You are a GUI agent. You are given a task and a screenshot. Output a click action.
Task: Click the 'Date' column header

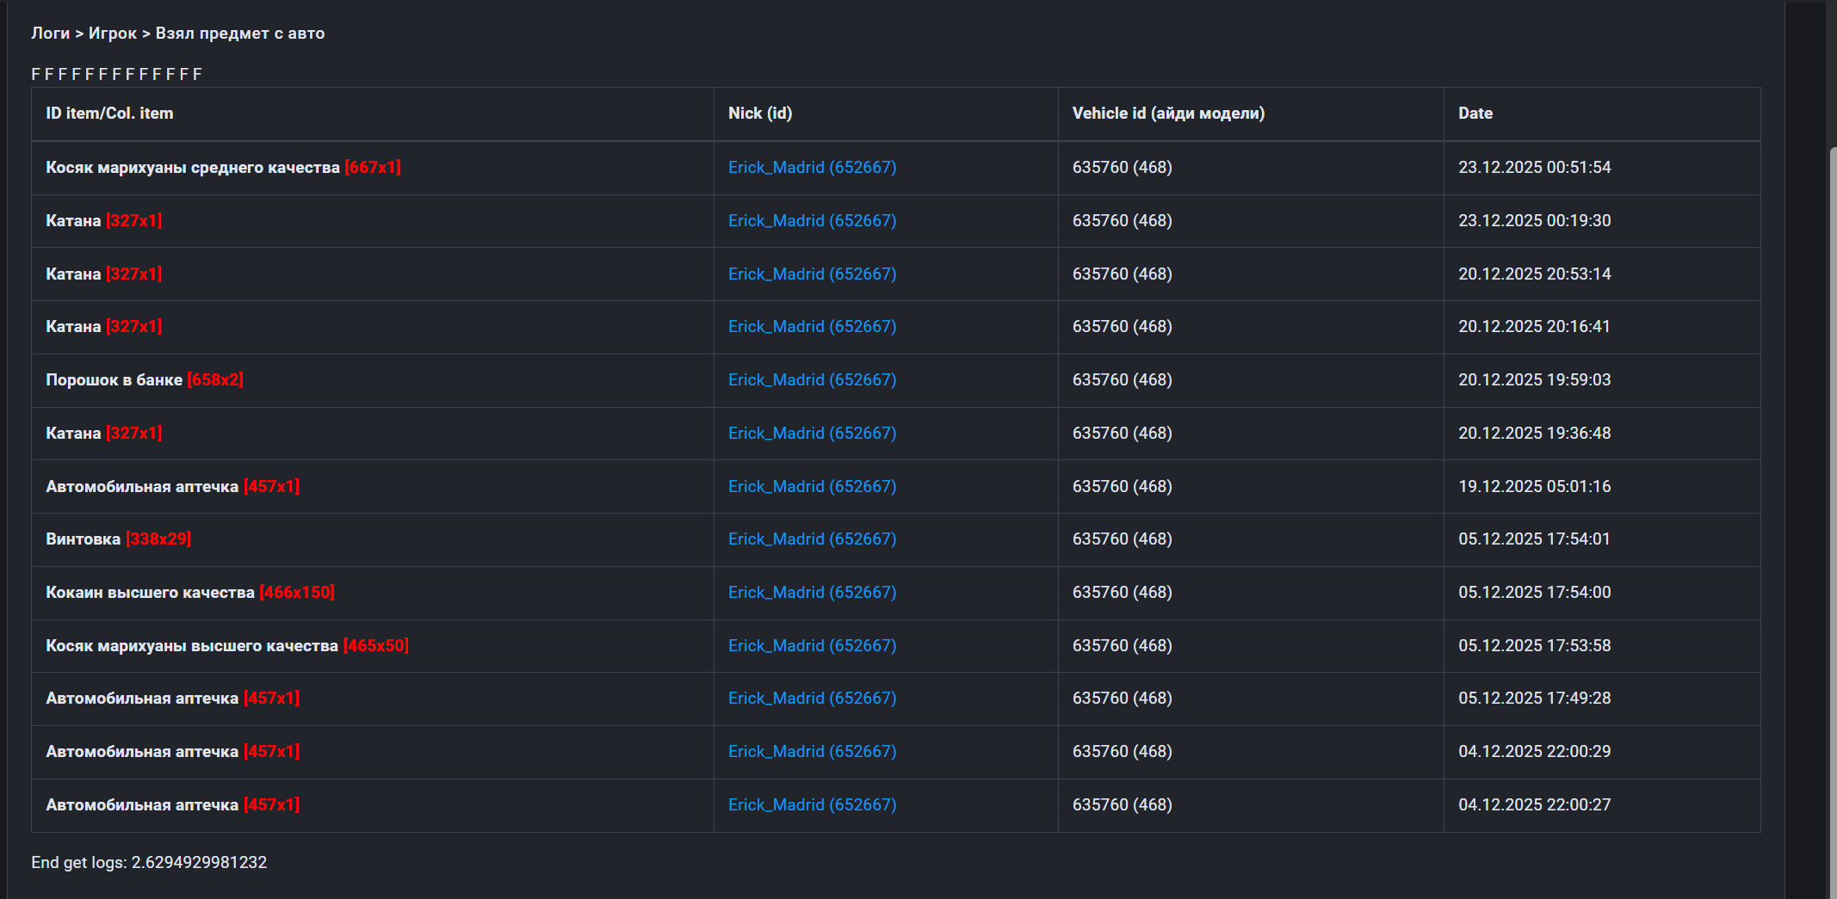pyautogui.click(x=1475, y=114)
